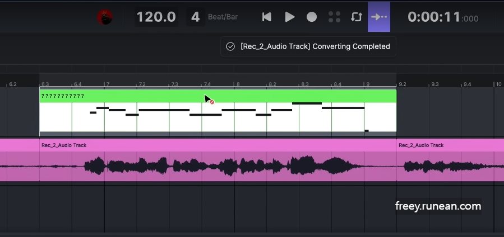The height and width of the screenshot is (237, 504).
Task: Click the 0:00:11 time display
Action: pos(443,17)
